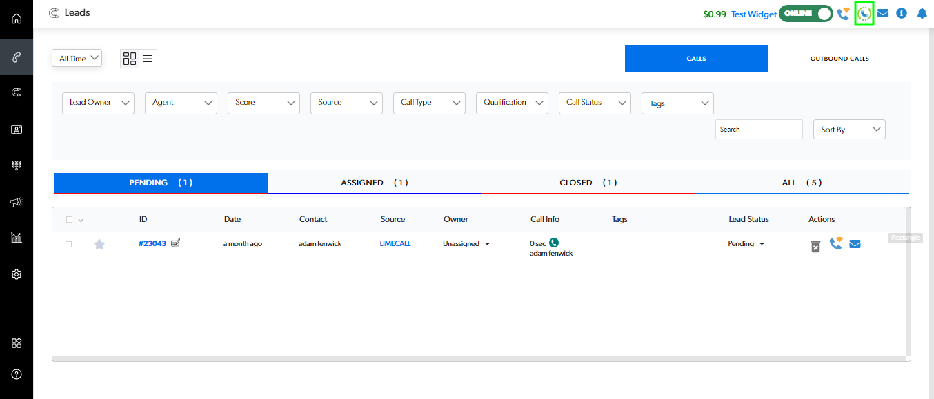Open the Leads phone icon in sidebar

[x=17, y=57]
